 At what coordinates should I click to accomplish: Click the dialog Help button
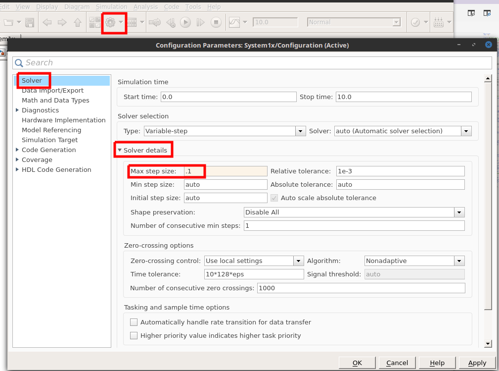[437, 363]
